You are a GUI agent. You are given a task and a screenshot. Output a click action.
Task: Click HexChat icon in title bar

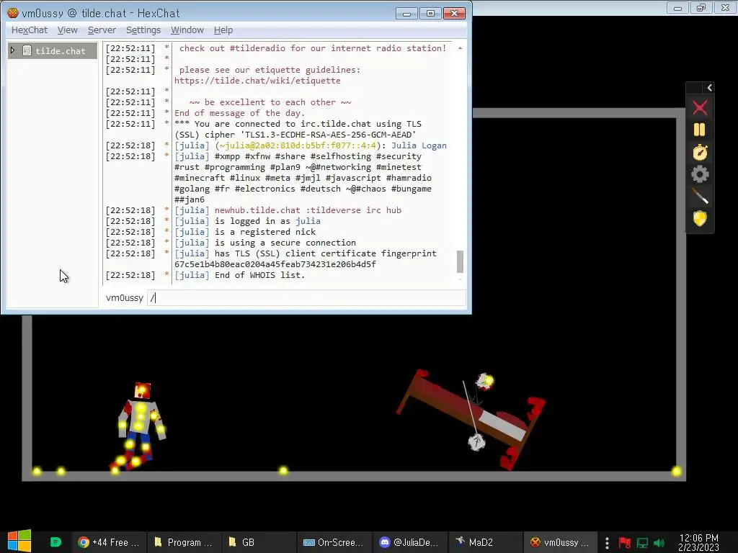click(13, 13)
